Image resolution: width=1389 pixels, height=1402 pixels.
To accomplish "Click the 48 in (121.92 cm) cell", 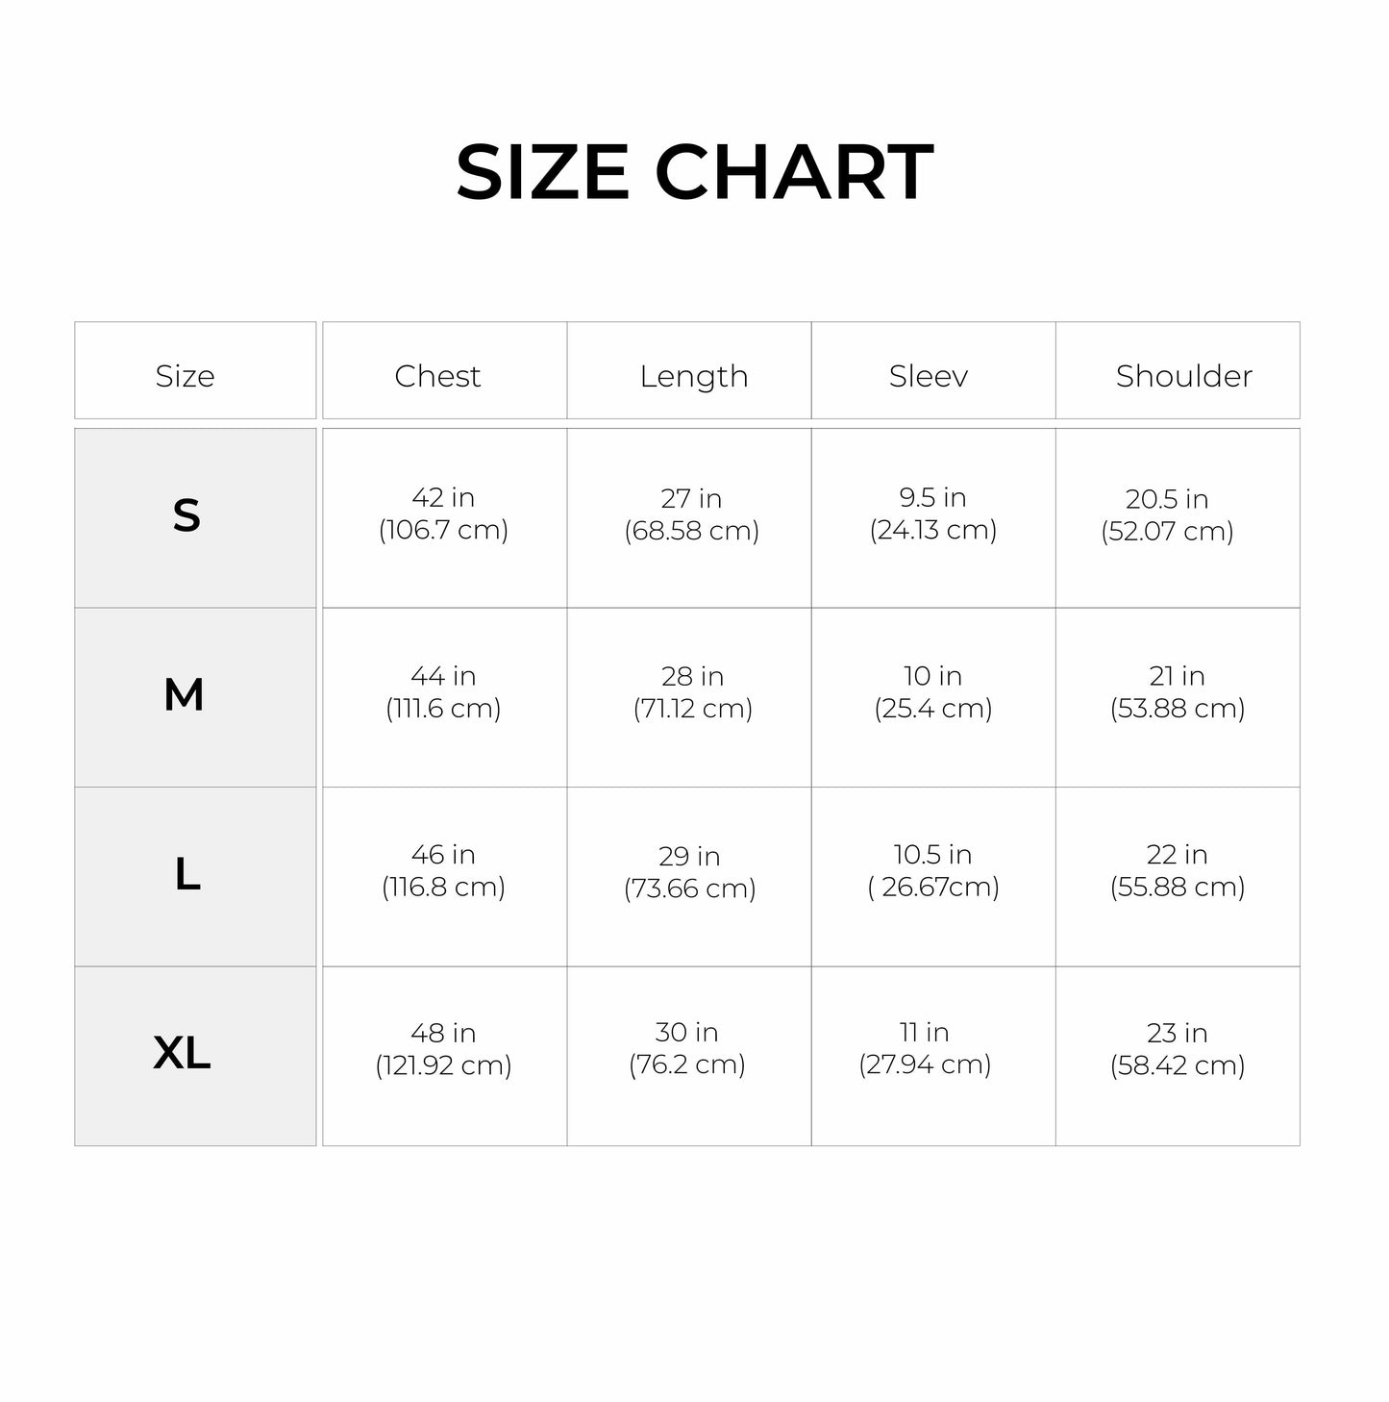I will (x=443, y=1048).
